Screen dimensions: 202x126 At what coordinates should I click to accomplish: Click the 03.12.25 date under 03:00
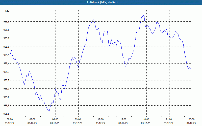pyautogui.click(x=32, y=123)
